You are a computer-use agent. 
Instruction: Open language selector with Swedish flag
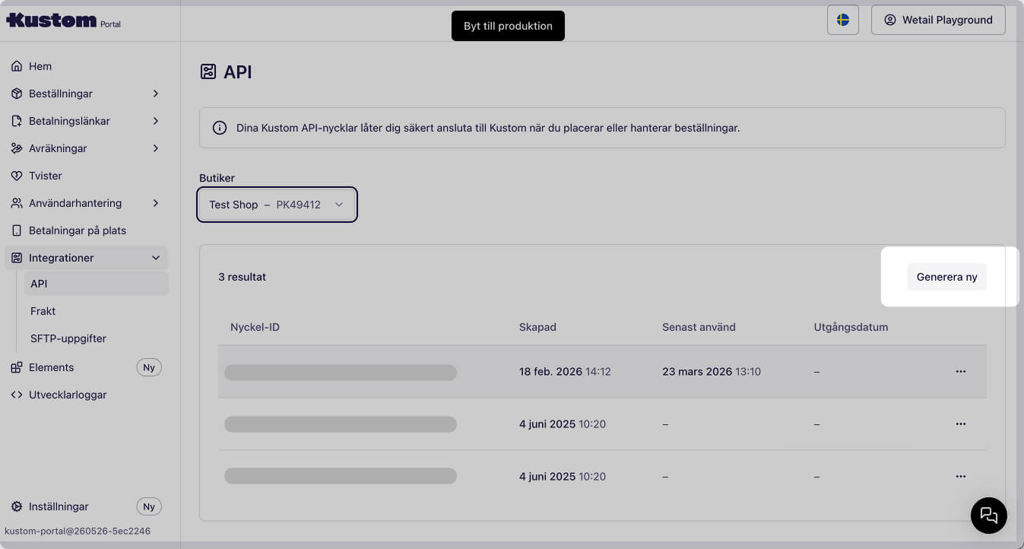coord(843,20)
